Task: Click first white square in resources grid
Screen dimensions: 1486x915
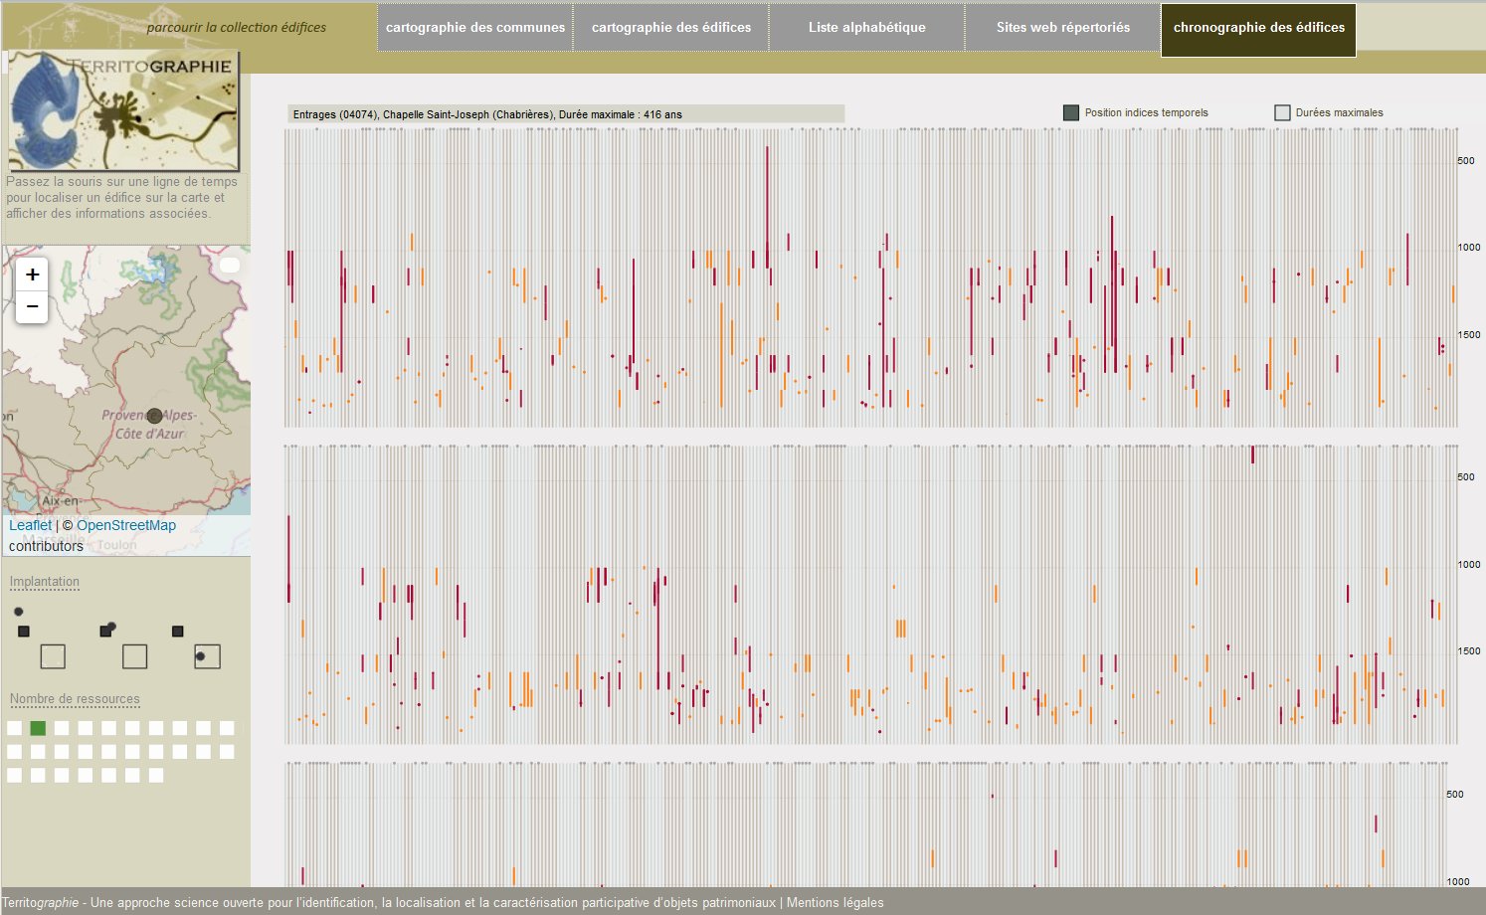Action: coord(15,728)
